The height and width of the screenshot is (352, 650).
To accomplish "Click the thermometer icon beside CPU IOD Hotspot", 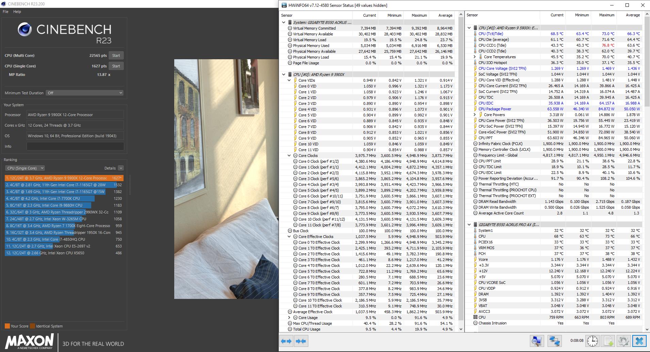I will click(475, 63).
